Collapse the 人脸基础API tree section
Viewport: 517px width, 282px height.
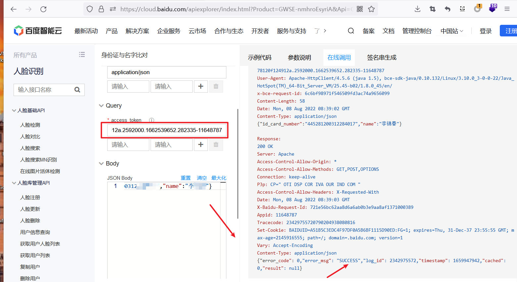coord(14,111)
